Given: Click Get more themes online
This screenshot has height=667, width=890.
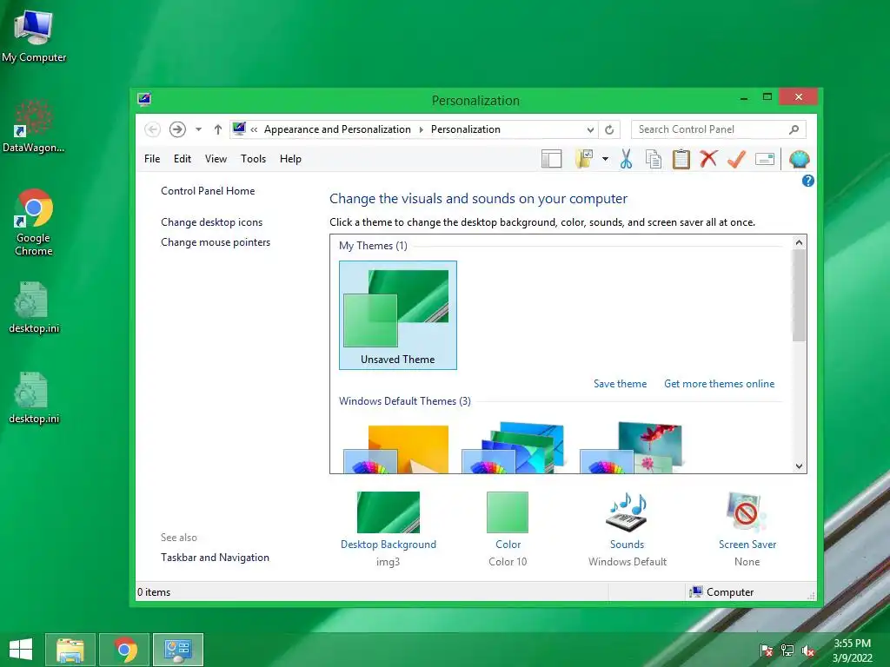Looking at the screenshot, I should coord(719,384).
